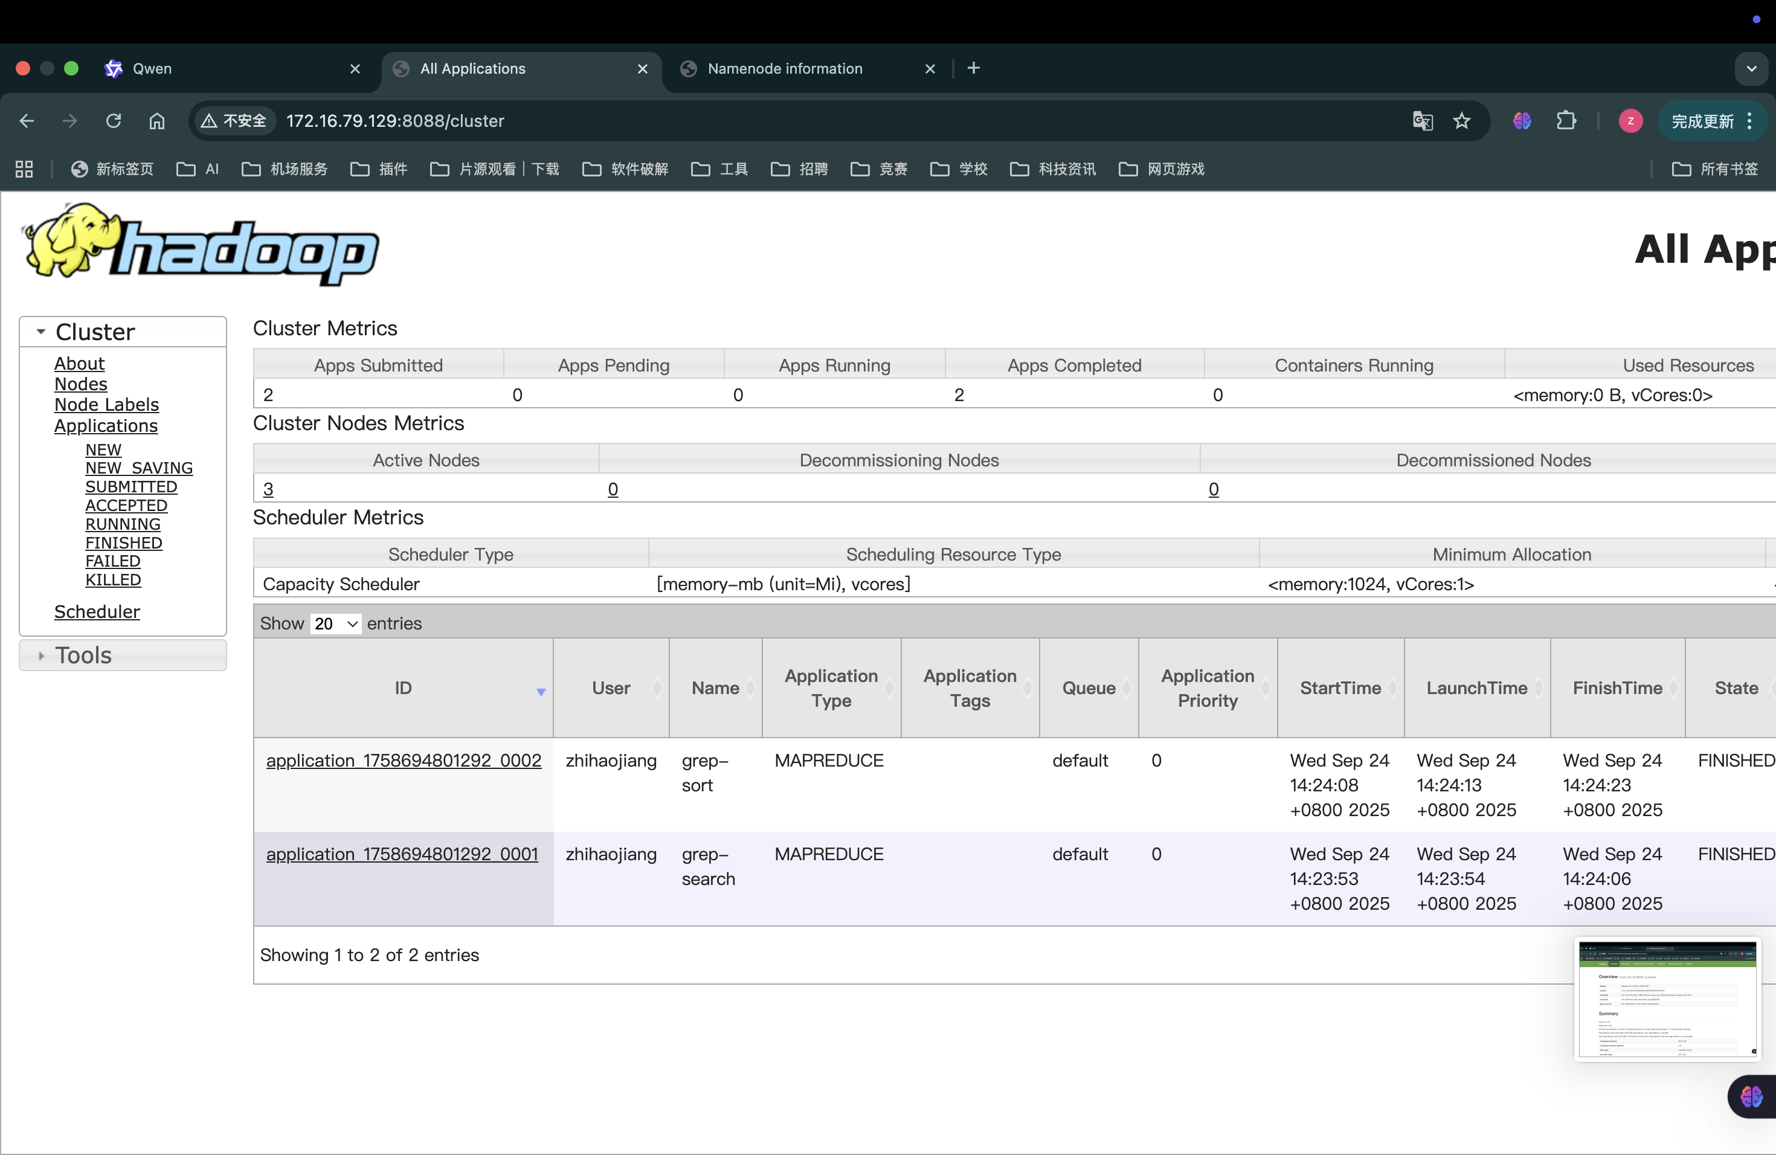Open the Scheduler link in sidebar
The image size is (1776, 1155).
97,612
